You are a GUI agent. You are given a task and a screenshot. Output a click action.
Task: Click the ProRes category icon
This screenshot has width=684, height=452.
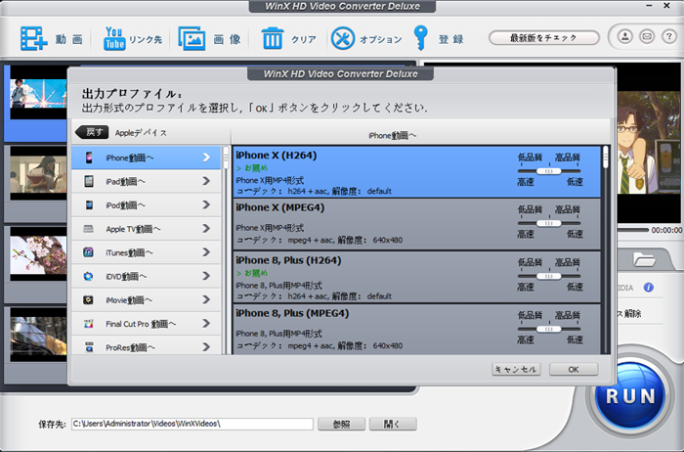89,347
